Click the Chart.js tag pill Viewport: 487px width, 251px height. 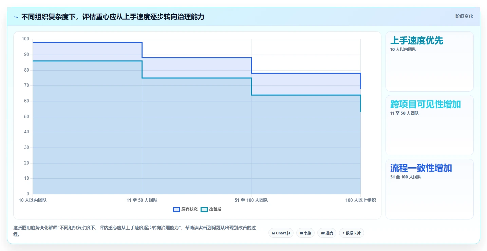coord(281,233)
